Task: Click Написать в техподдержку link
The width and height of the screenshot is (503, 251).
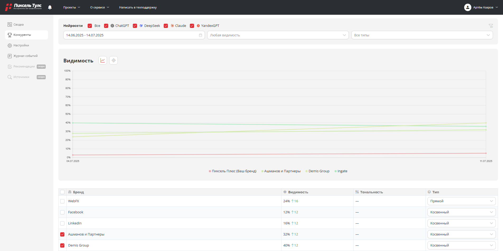Action: click(x=138, y=7)
